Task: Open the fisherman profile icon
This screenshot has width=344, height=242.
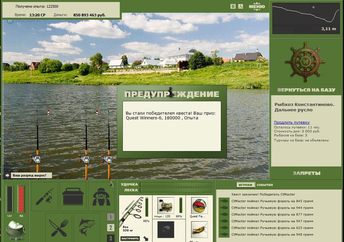Action: tap(101, 196)
